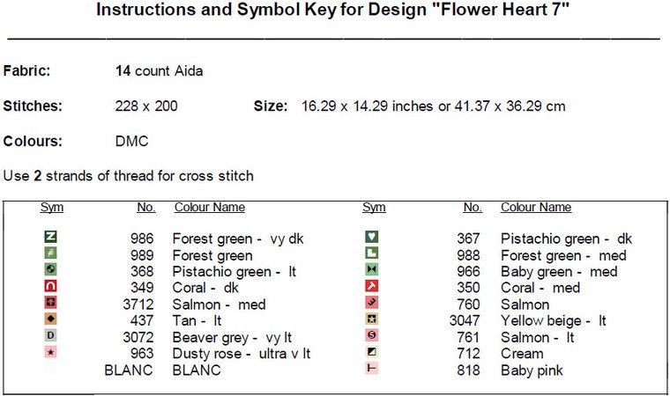
Task: Click the Z symbol for Forest green vy dk
Action: point(50,238)
